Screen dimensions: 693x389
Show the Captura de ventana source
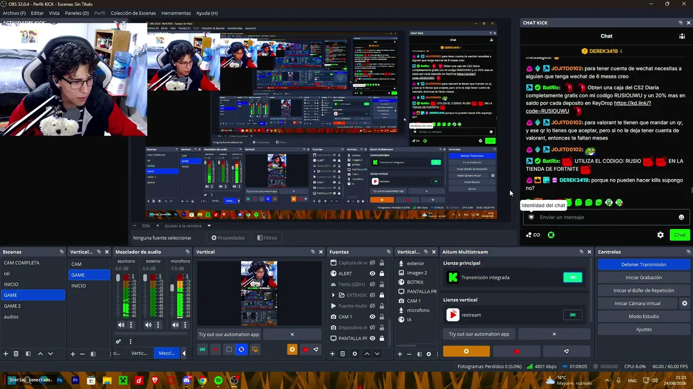click(x=372, y=263)
